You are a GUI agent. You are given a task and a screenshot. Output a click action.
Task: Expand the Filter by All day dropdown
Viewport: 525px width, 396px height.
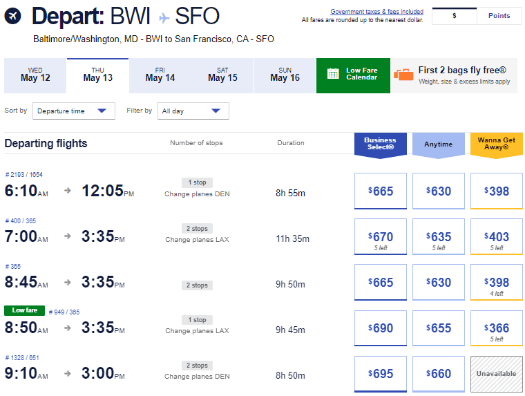coord(193,111)
